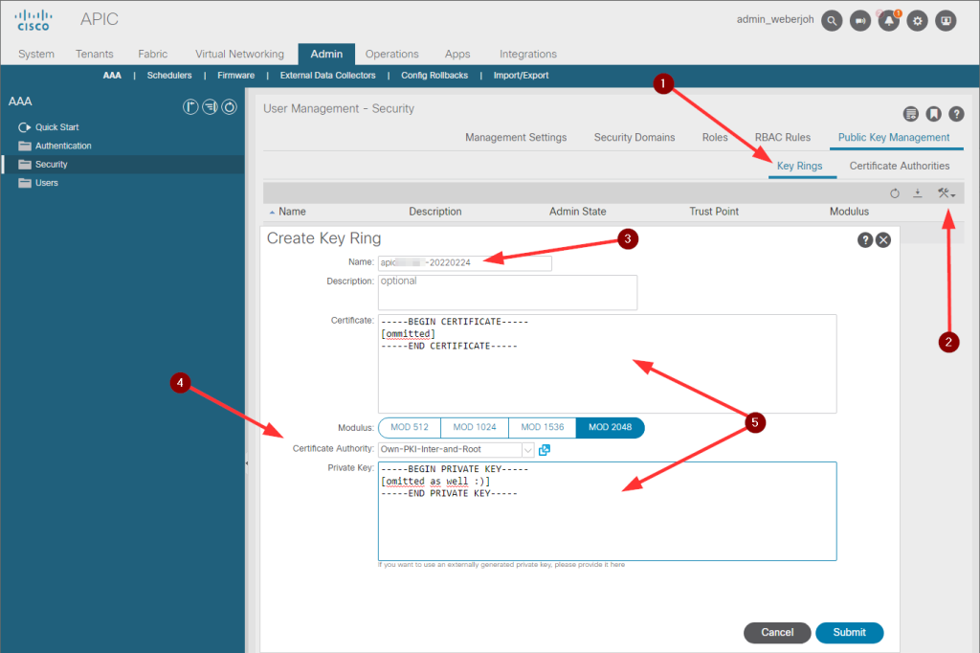Viewport: 980px width, 653px height.
Task: Click the Description text box
Action: tap(507, 293)
